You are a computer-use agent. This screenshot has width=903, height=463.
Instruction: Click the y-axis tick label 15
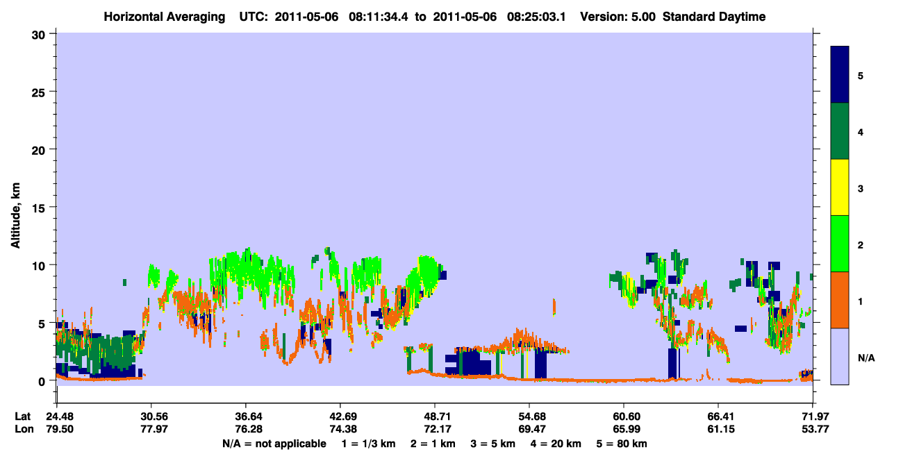click(x=40, y=208)
